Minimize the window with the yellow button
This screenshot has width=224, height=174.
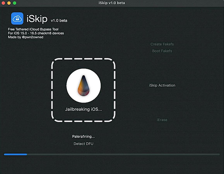coord(9,3)
